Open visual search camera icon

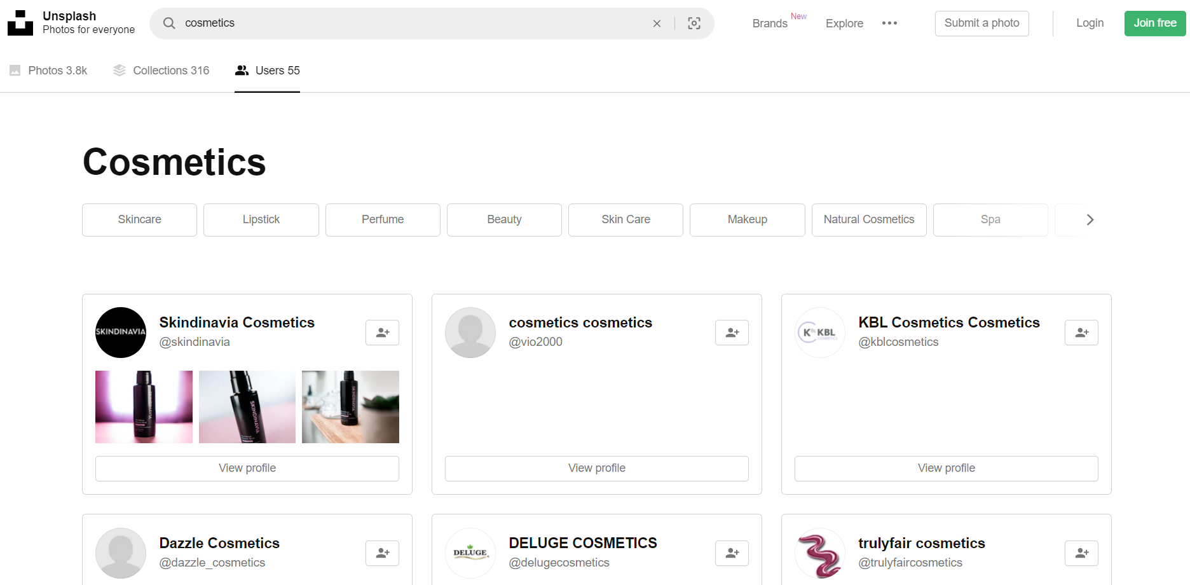(694, 24)
